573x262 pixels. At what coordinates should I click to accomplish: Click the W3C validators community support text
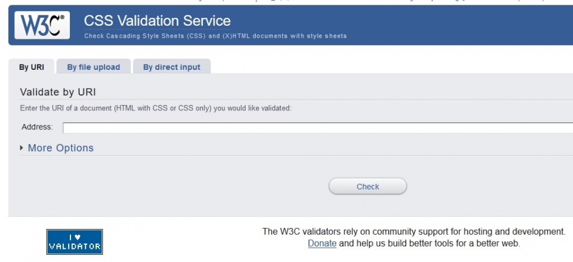[413, 232]
